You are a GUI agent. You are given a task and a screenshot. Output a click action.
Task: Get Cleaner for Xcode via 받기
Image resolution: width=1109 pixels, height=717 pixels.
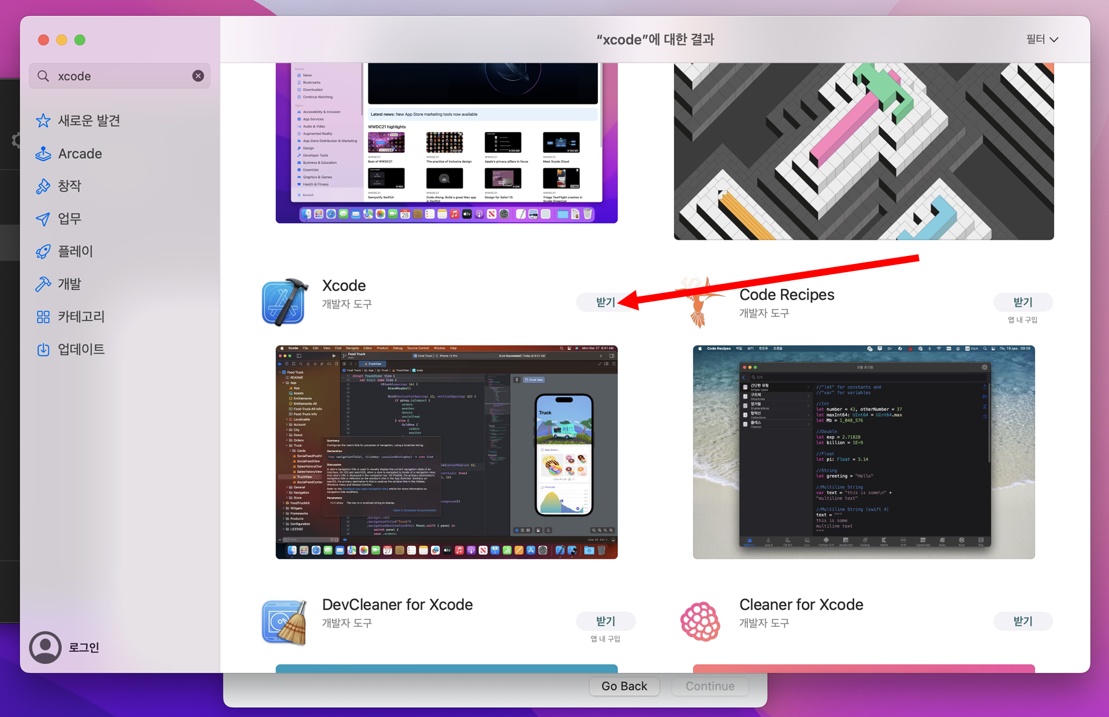(1022, 621)
